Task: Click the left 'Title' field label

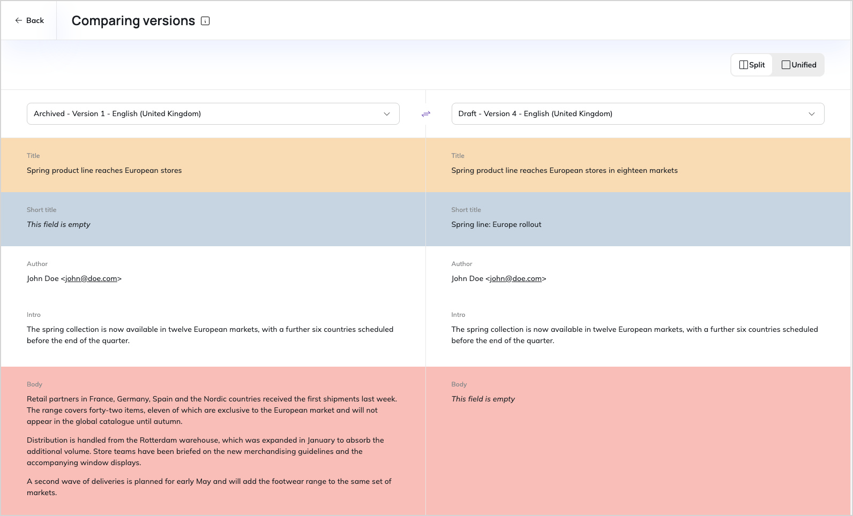Action: pos(33,156)
